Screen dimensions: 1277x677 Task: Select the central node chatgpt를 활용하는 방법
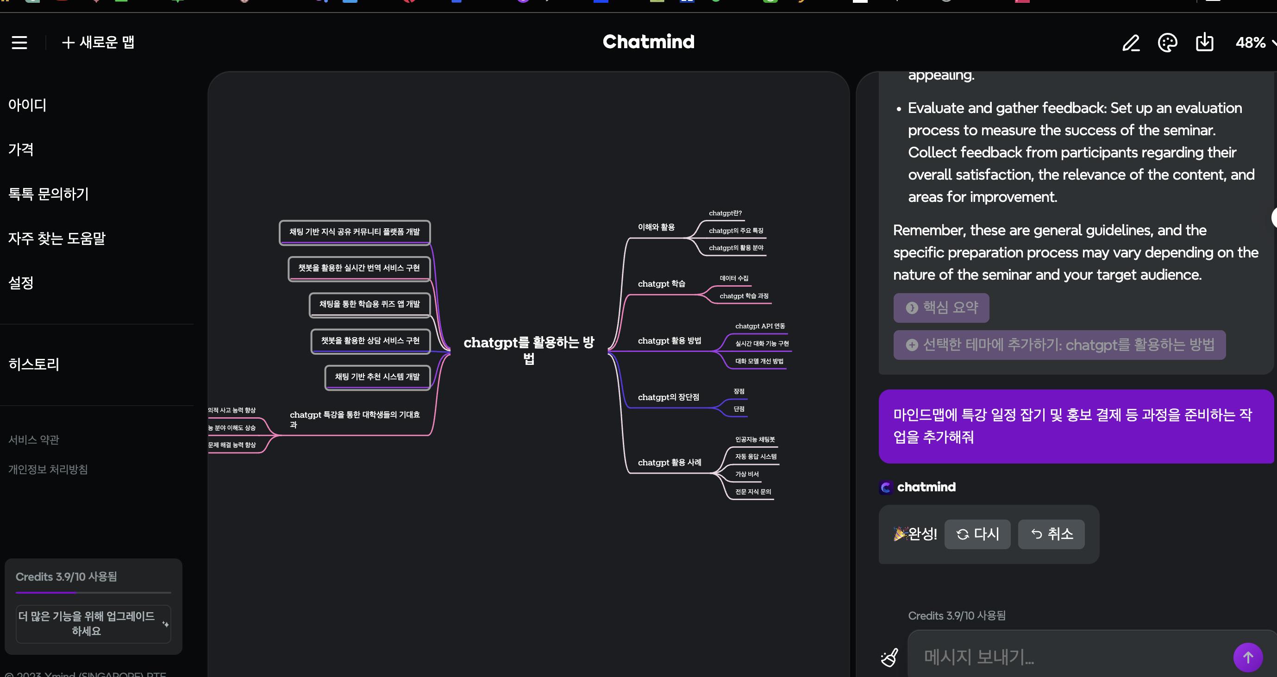coord(529,350)
